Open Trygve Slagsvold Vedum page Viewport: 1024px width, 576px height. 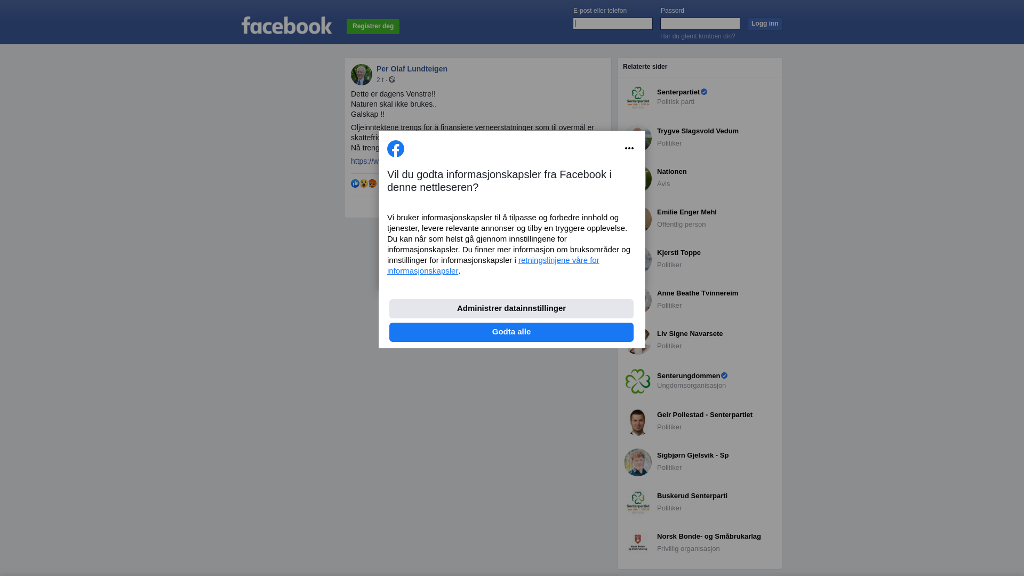tap(698, 131)
